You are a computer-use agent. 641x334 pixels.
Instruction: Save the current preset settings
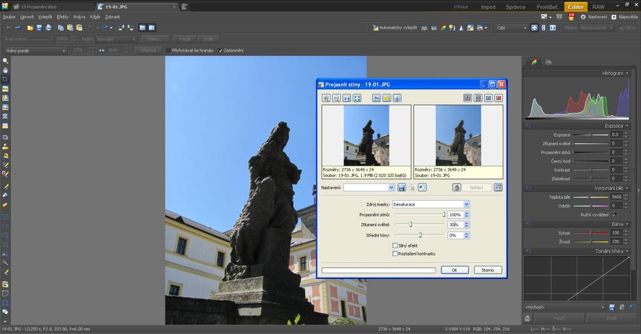pyautogui.click(x=401, y=187)
